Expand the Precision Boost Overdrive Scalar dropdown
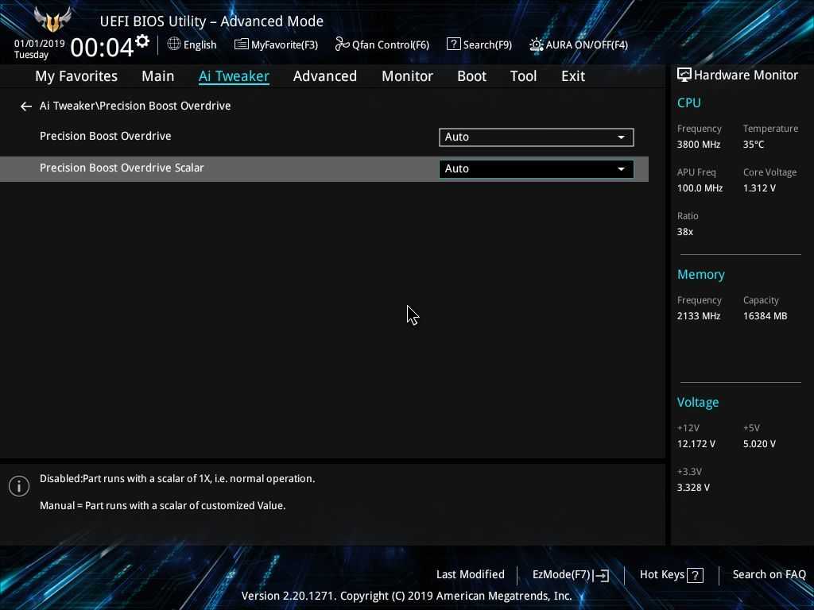 tap(536, 168)
